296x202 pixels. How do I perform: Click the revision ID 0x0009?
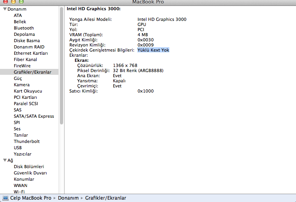pyautogui.click(x=146, y=45)
